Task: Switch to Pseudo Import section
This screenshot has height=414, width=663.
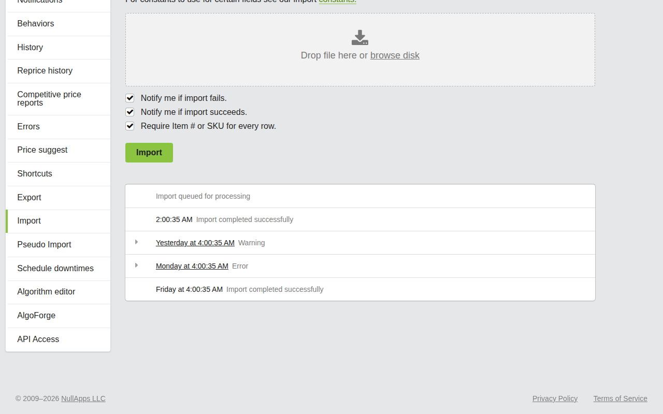Action: coord(44,244)
